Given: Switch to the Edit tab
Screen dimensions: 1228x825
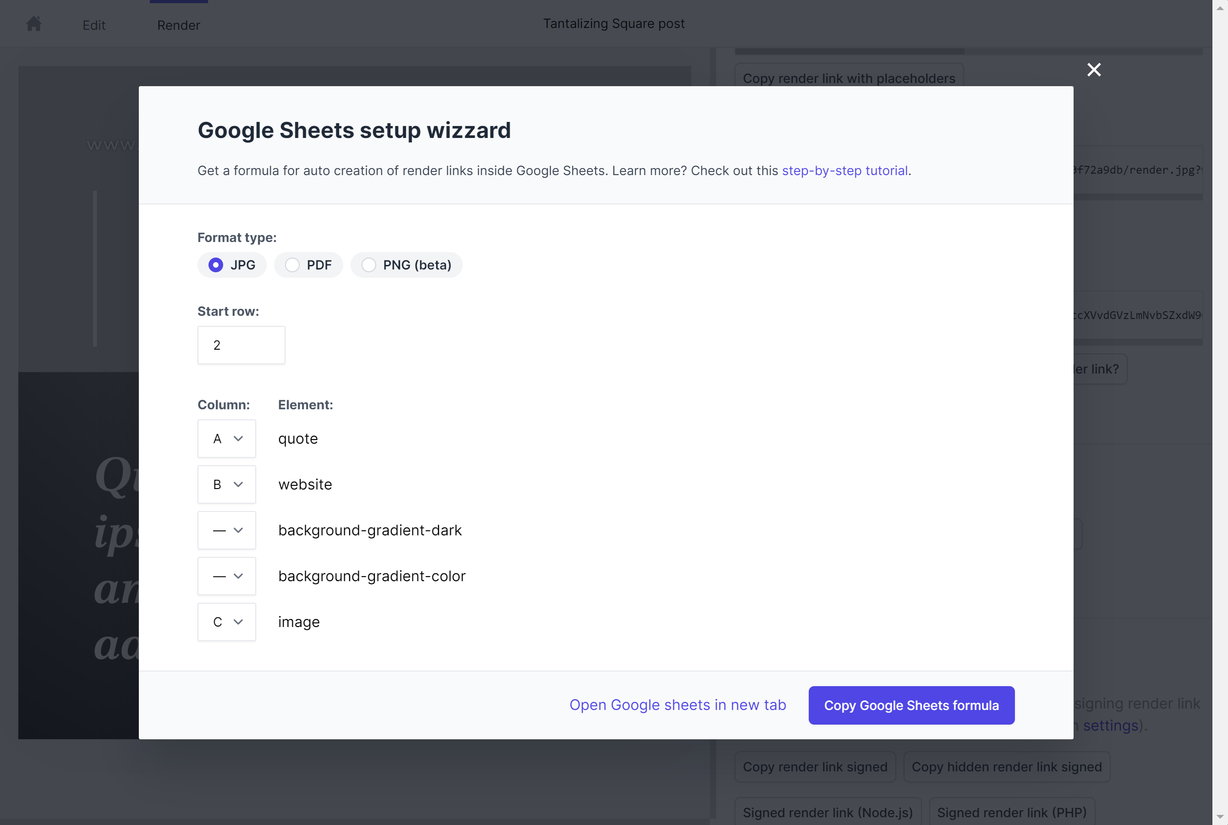Looking at the screenshot, I should [94, 25].
